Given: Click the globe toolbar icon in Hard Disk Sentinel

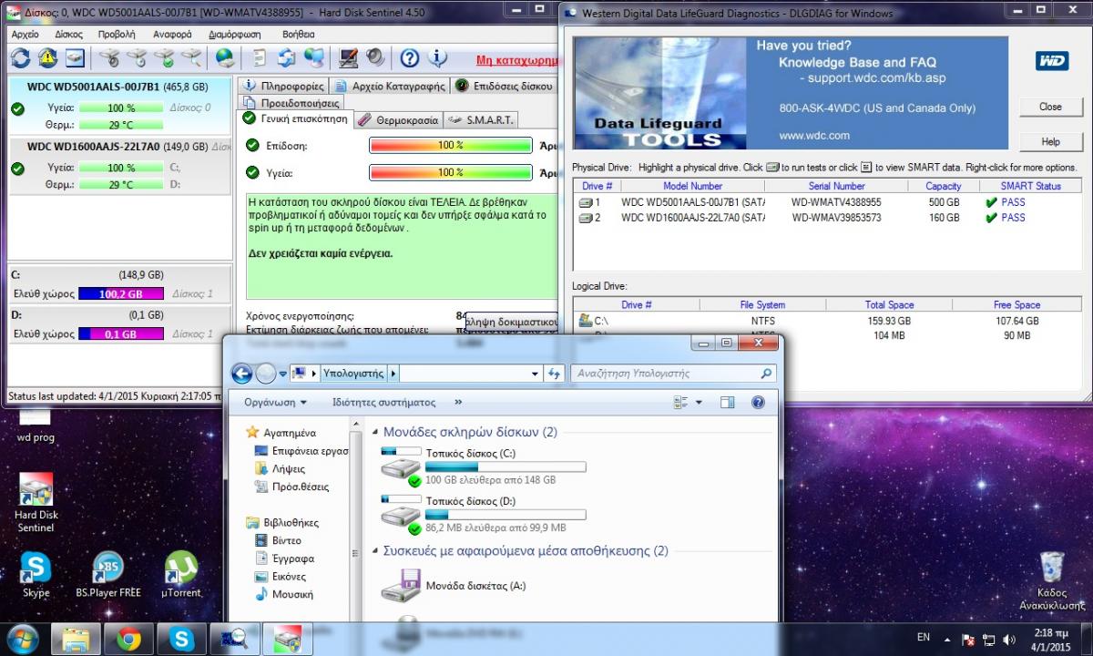Looking at the screenshot, I should pos(224,58).
